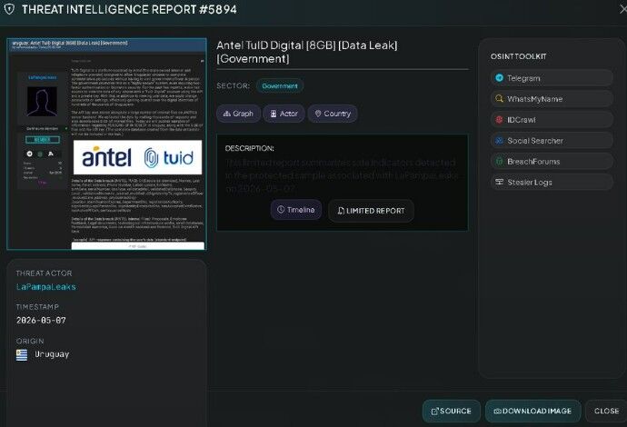This screenshot has height=427, width=627.
Task: Open the LaPampaLeaks threat actor link
Action: [x=46, y=287]
